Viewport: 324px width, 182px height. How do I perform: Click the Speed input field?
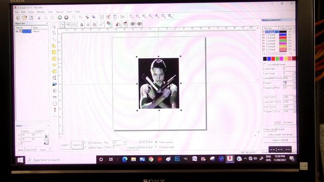click(288, 78)
